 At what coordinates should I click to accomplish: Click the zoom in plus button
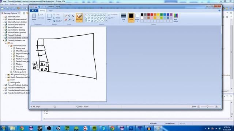tap(216, 107)
